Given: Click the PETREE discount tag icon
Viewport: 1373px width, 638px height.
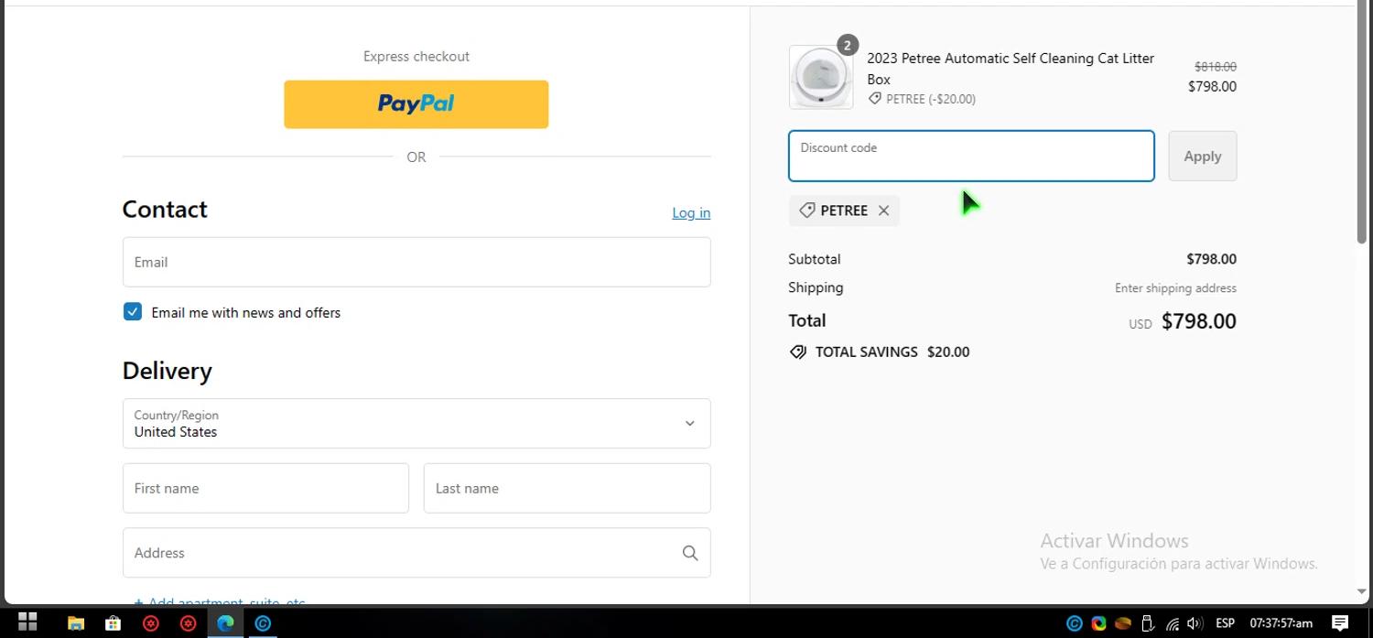Looking at the screenshot, I should click(x=806, y=211).
